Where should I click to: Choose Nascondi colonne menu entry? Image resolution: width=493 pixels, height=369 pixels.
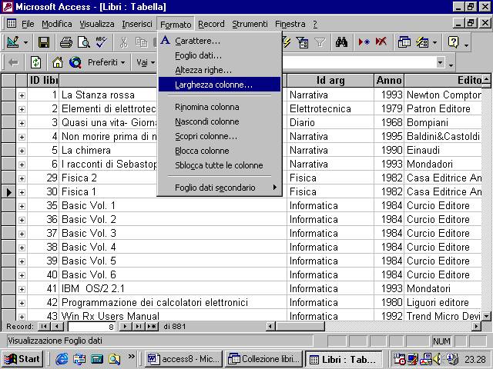pyautogui.click(x=219, y=121)
